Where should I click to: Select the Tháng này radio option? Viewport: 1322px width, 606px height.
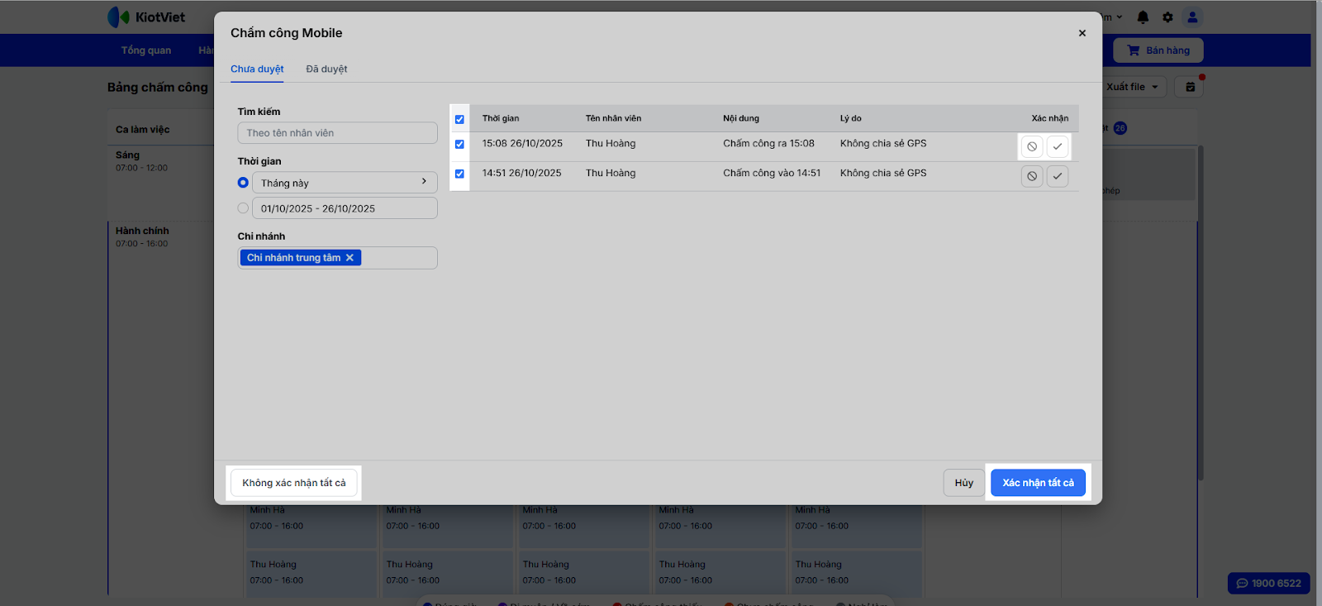(243, 183)
